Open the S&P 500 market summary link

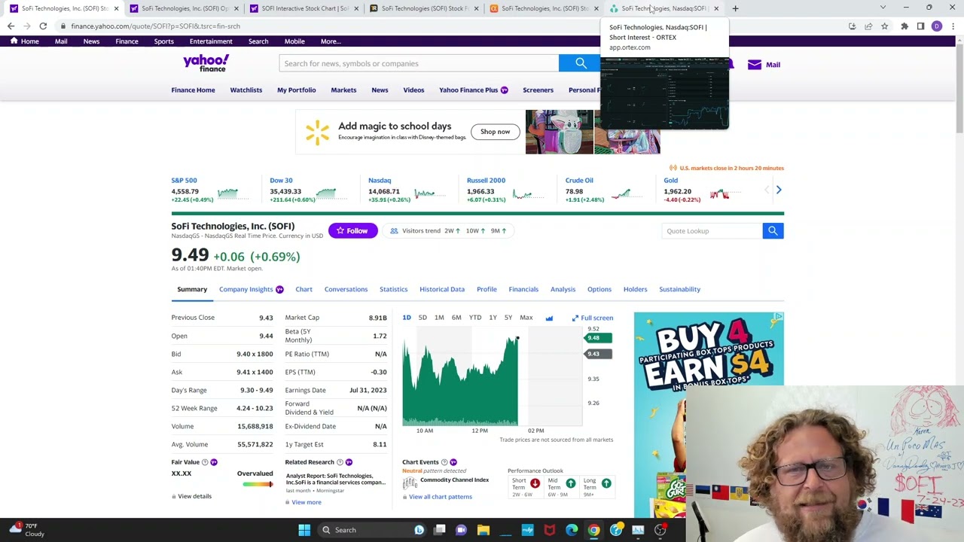[x=184, y=181]
